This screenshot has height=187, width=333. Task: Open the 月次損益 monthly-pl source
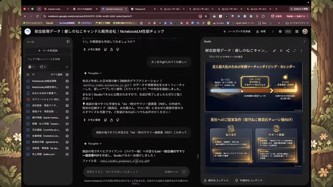coord(46,130)
